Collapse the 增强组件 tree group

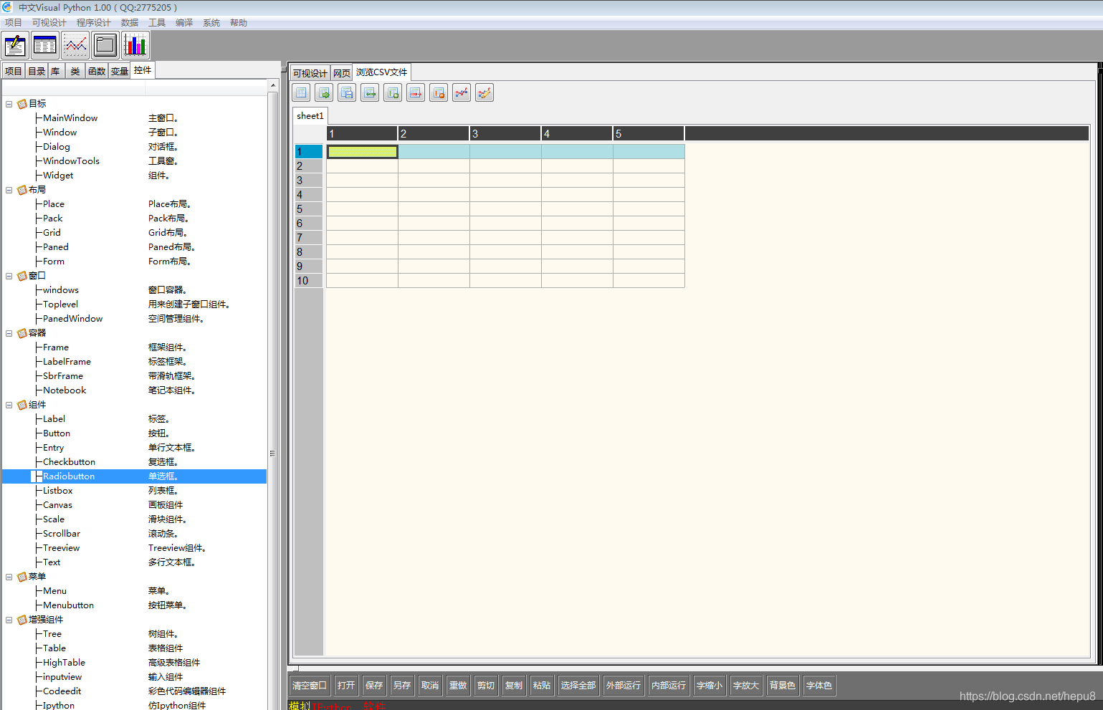tap(9, 620)
